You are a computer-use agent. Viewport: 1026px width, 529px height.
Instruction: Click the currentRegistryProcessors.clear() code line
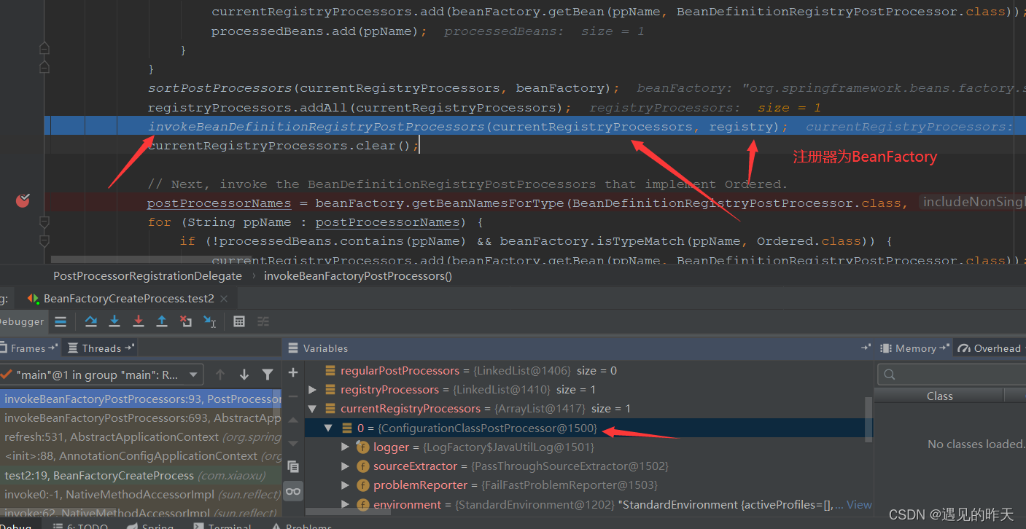click(x=284, y=146)
